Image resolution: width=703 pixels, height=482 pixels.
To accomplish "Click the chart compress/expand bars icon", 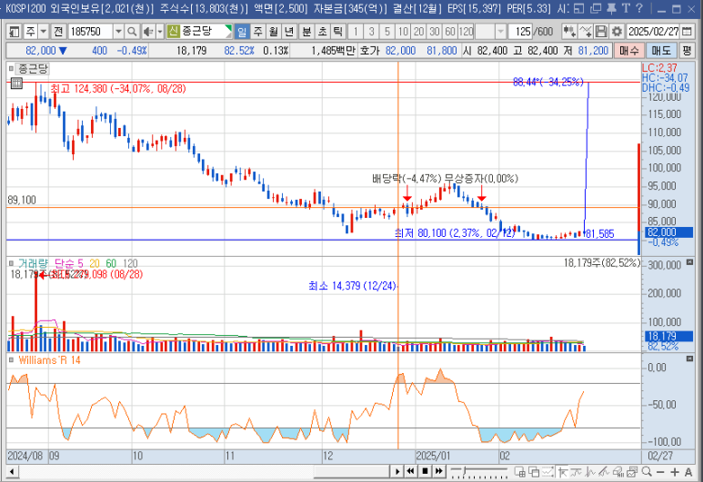I will [x=569, y=32].
